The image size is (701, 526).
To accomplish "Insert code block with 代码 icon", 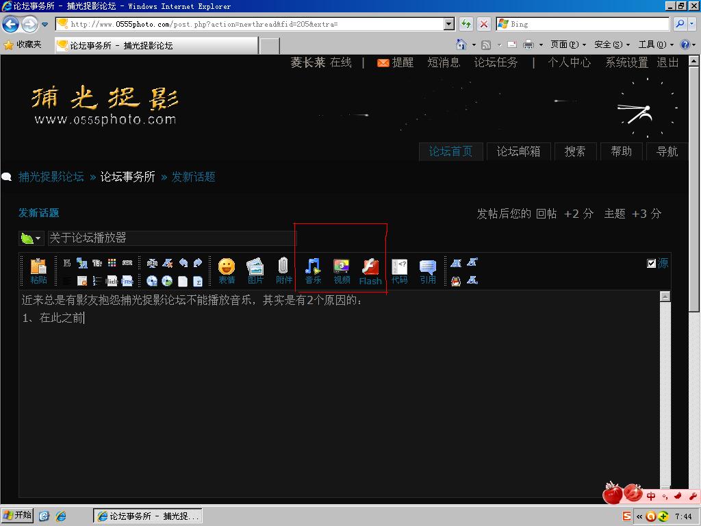I will click(399, 270).
